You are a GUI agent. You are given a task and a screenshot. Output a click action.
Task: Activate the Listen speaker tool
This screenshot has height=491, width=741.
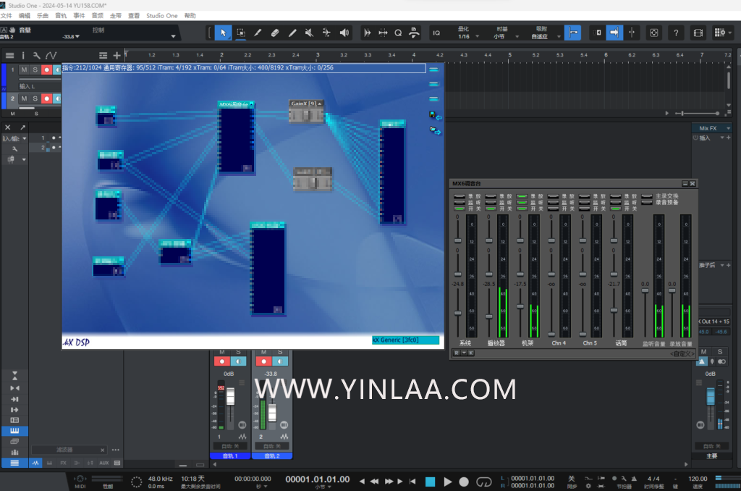(x=344, y=33)
